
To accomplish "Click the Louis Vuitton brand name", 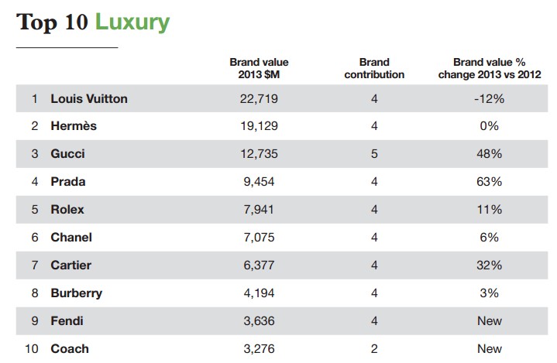I will click(x=89, y=98).
